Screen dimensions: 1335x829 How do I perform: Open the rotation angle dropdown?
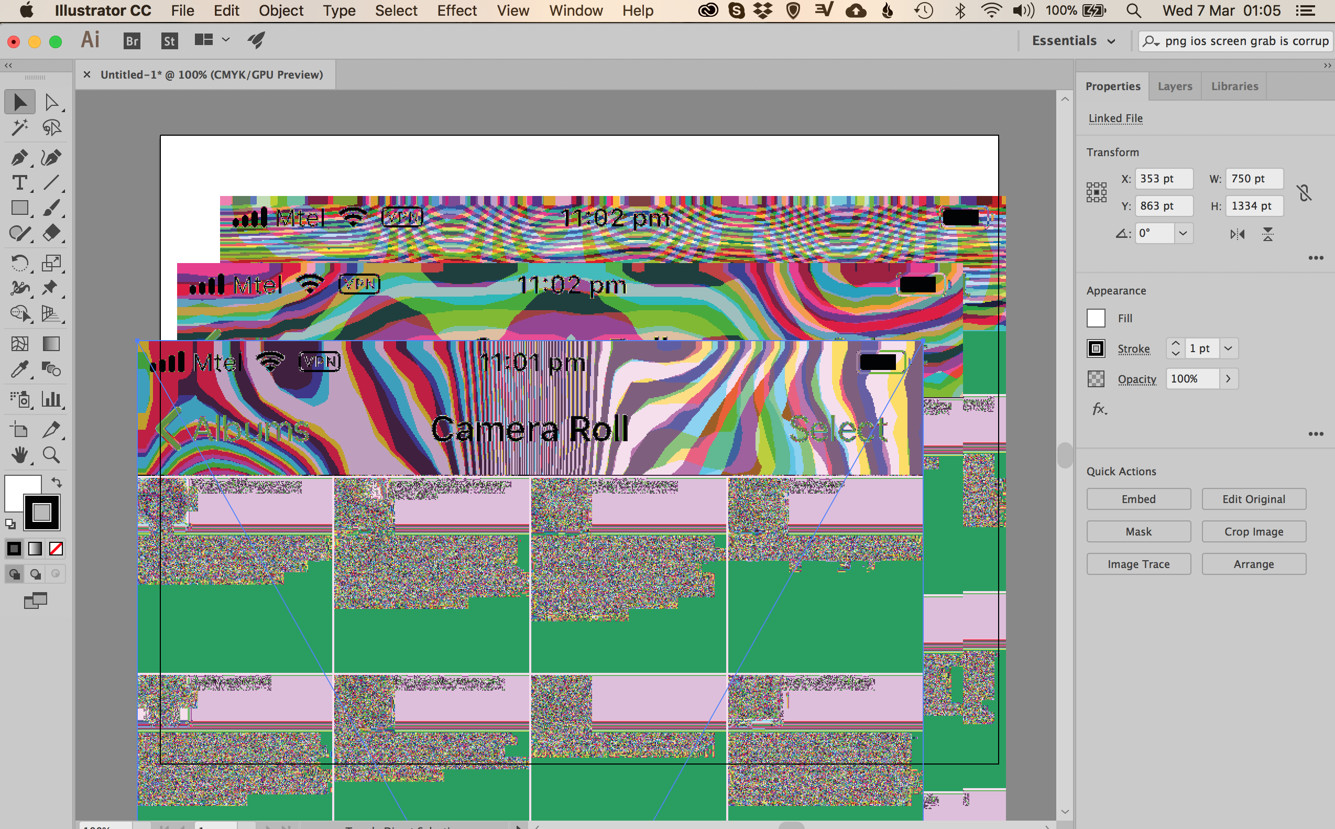pyautogui.click(x=1183, y=234)
